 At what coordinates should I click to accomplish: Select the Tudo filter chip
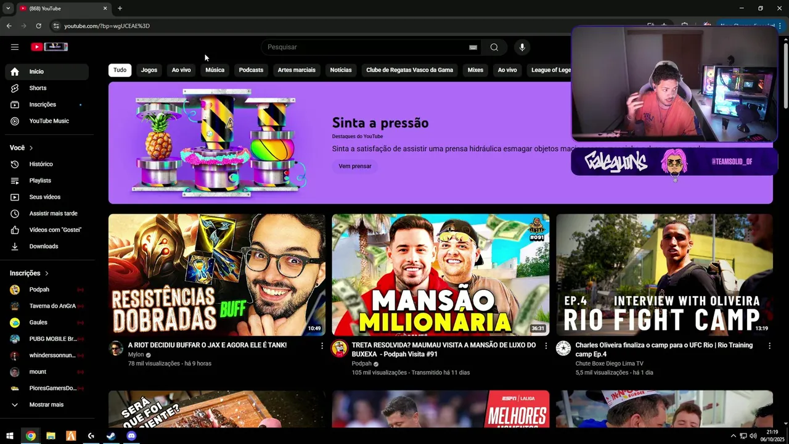point(120,70)
